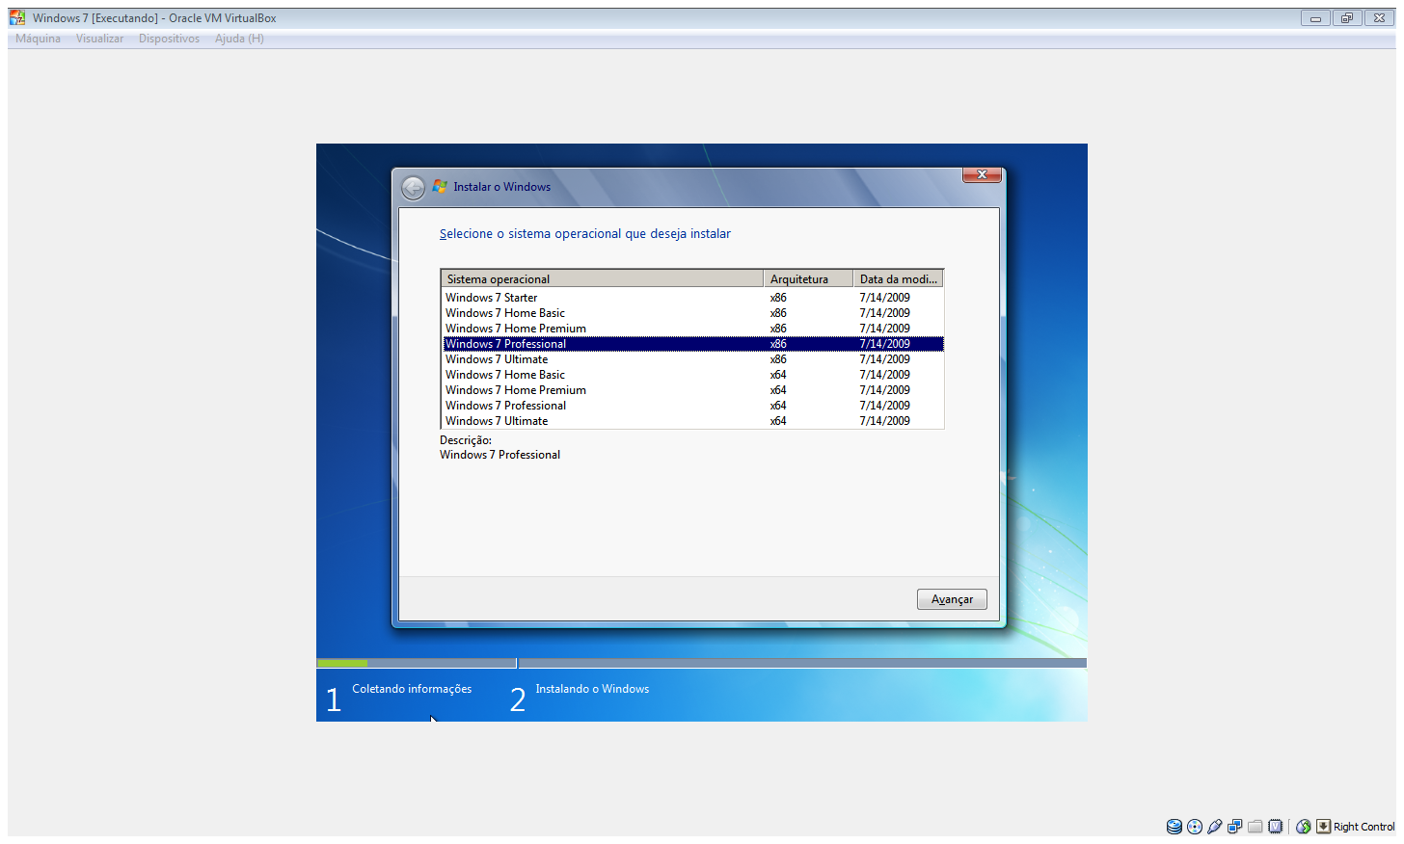The image size is (1404, 844).
Task: Open the Máquina menu
Action: [38, 39]
